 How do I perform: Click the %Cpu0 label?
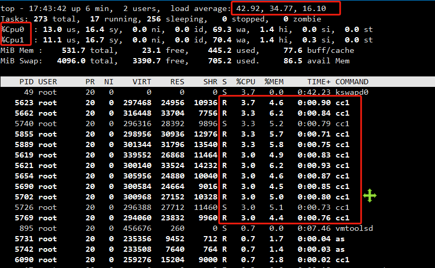(x=12, y=29)
